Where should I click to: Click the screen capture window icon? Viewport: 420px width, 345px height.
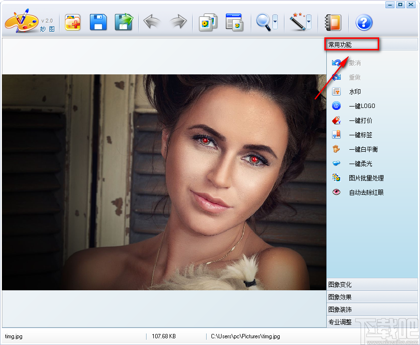[x=235, y=22]
